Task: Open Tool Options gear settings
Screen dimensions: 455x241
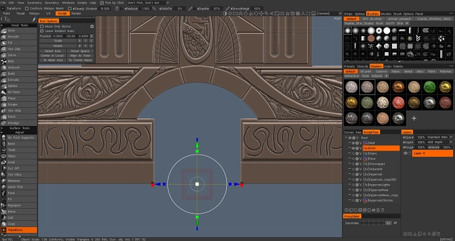Action: (x=92, y=26)
